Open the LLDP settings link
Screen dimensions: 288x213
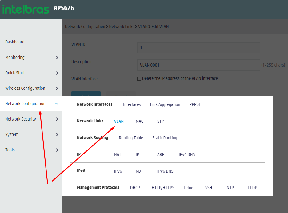[253, 188]
